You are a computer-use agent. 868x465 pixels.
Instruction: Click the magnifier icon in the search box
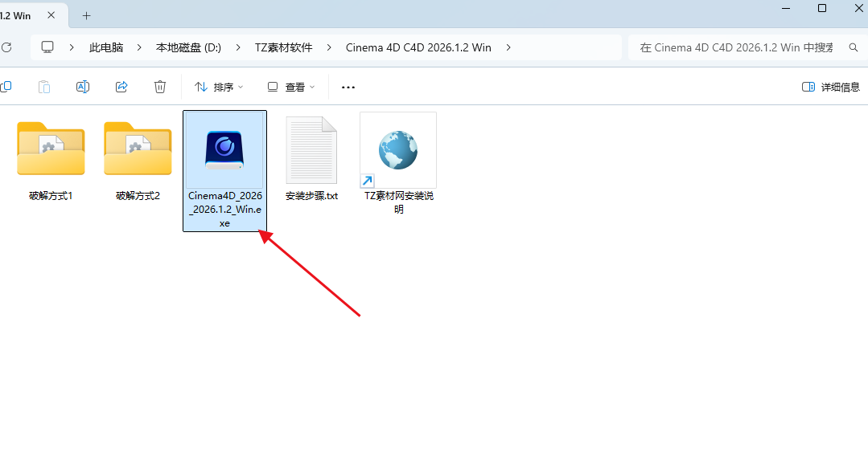[x=854, y=47]
